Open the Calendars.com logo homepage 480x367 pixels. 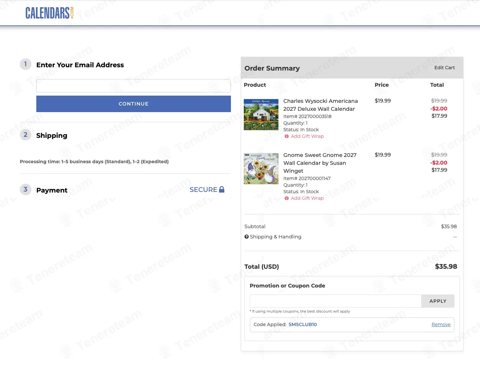(x=49, y=13)
